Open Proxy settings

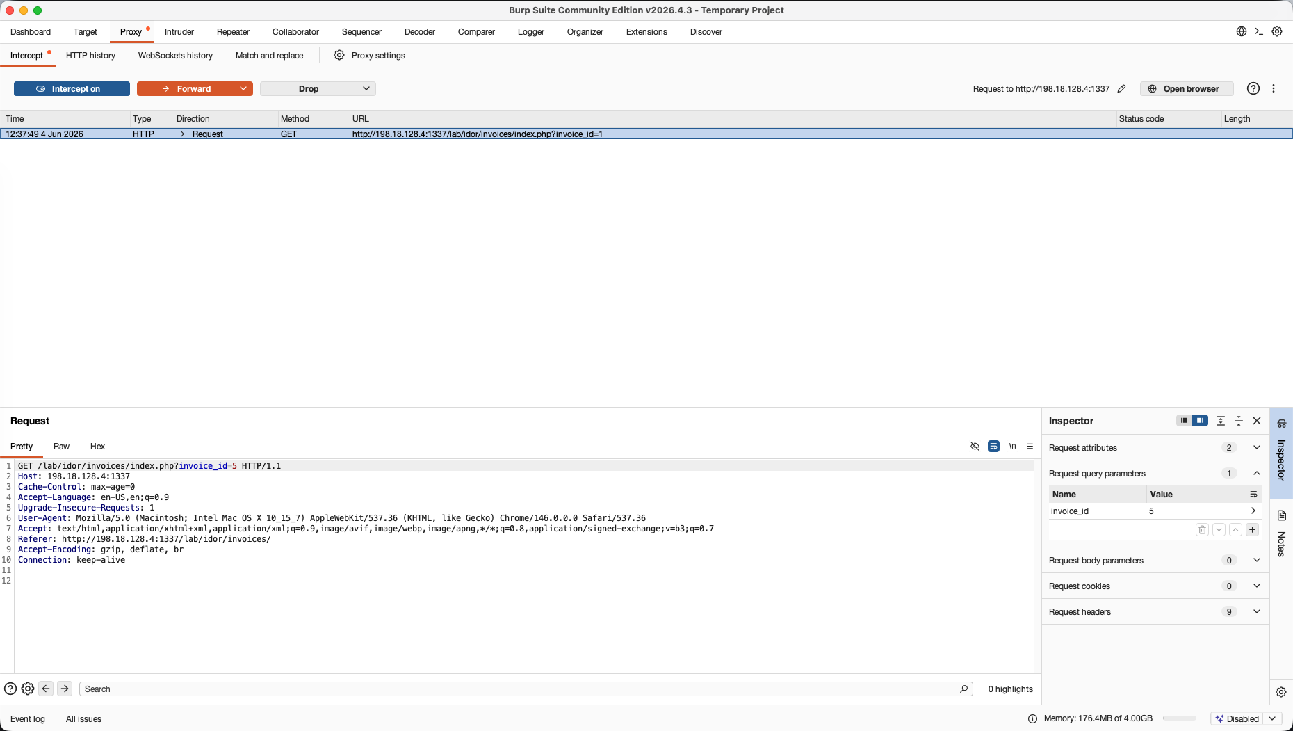pos(370,55)
